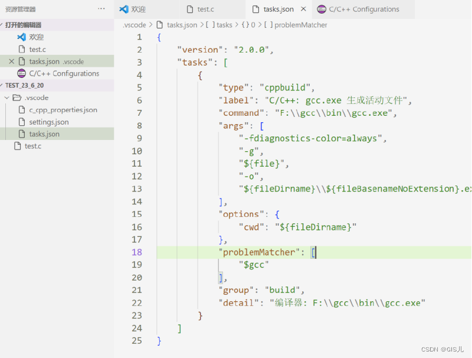Click "detail" key on line 22
The image size is (472, 358).
click(x=238, y=303)
